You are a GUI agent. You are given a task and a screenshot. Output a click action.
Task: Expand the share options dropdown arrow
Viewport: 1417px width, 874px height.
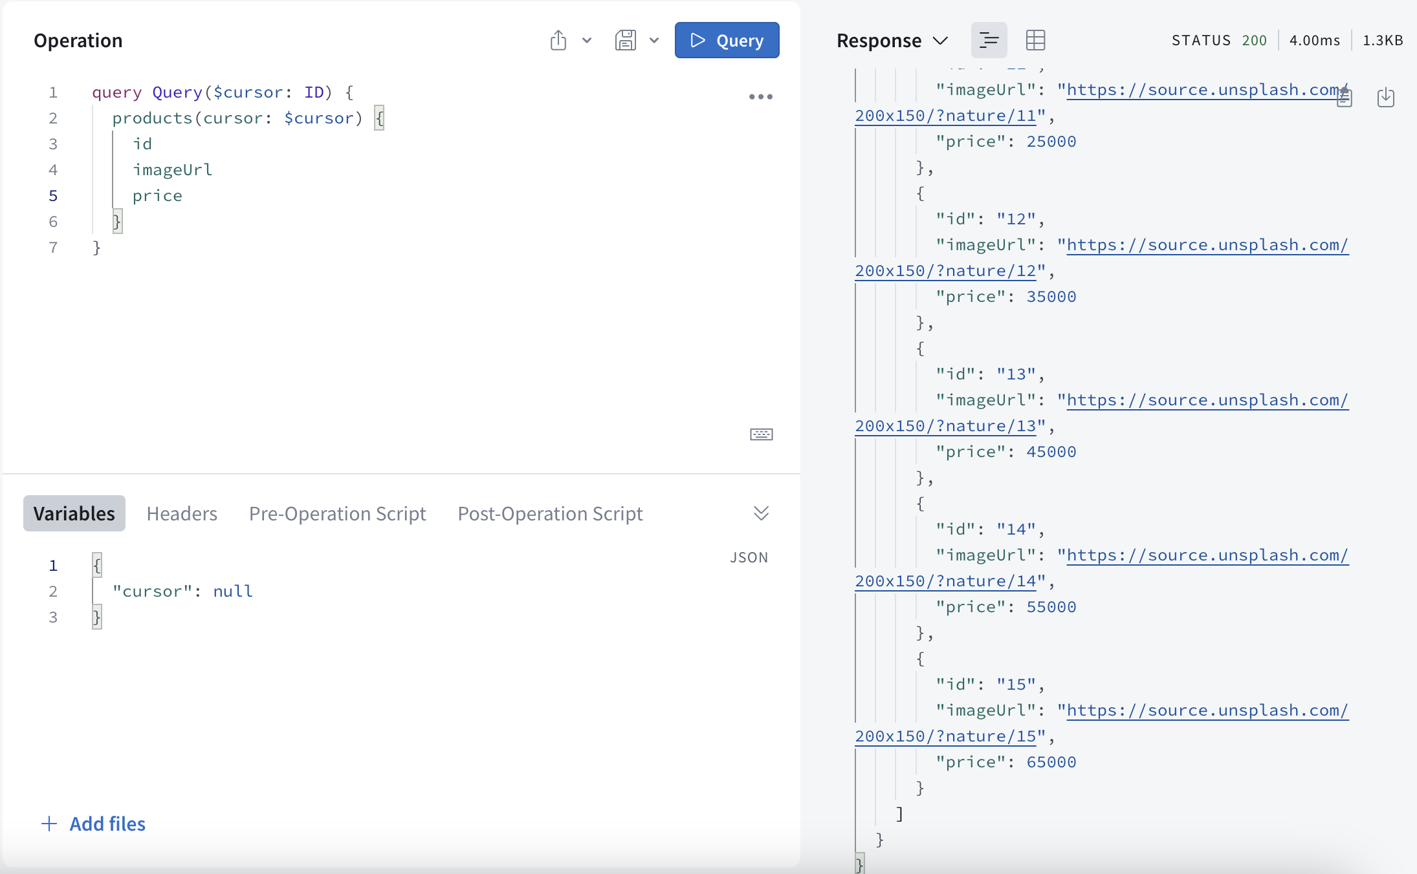(587, 40)
